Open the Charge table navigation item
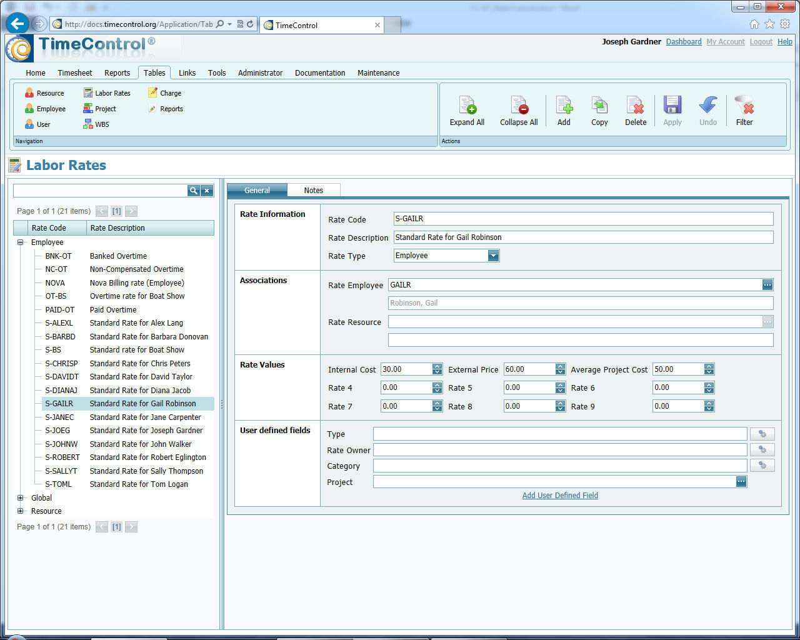 coord(165,93)
